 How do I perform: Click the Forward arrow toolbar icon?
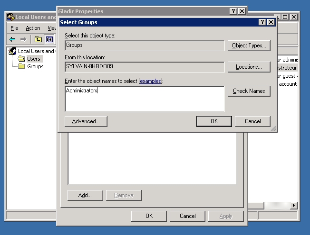[23, 39]
